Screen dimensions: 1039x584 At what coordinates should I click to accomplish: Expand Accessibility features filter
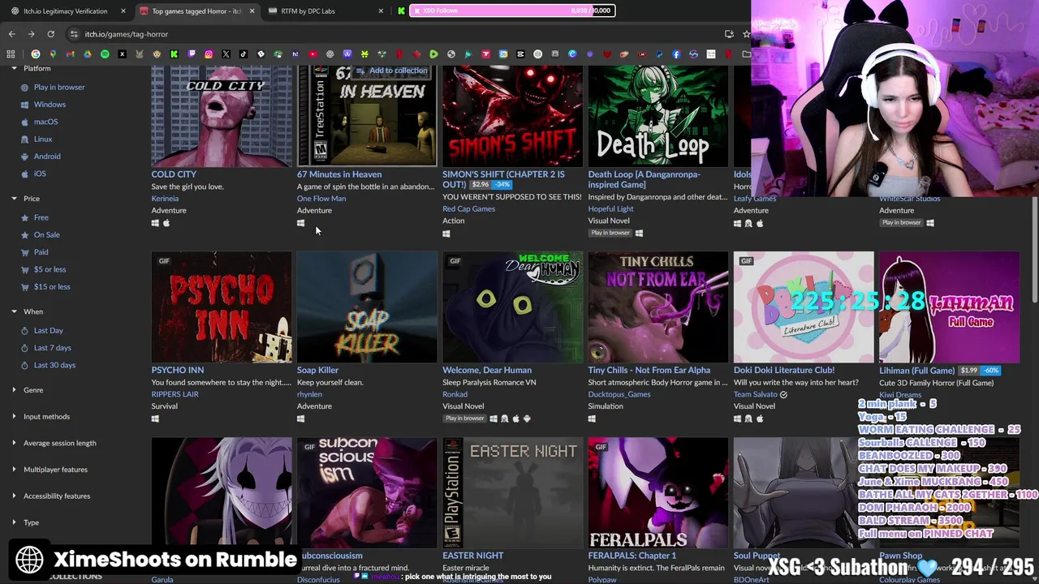(50, 496)
